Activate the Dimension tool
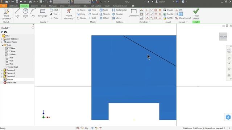Screen dimensions: 232x130 (x=134, y=13)
